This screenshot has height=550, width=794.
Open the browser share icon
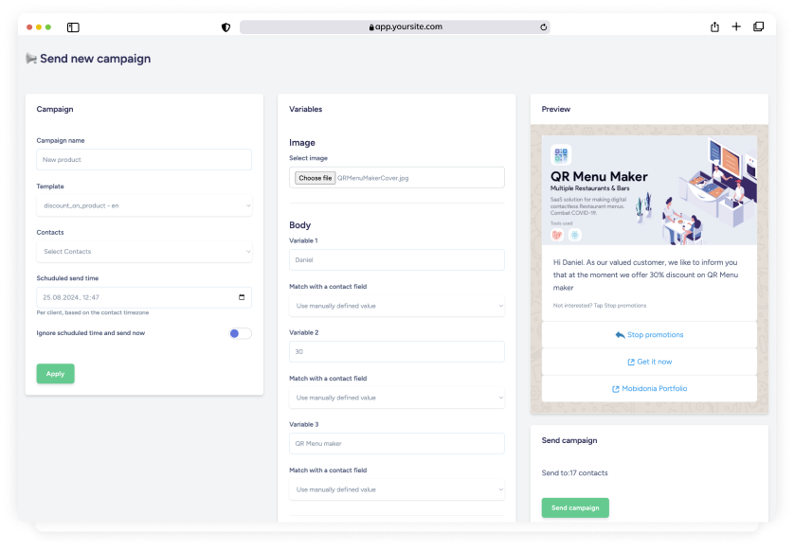point(714,27)
